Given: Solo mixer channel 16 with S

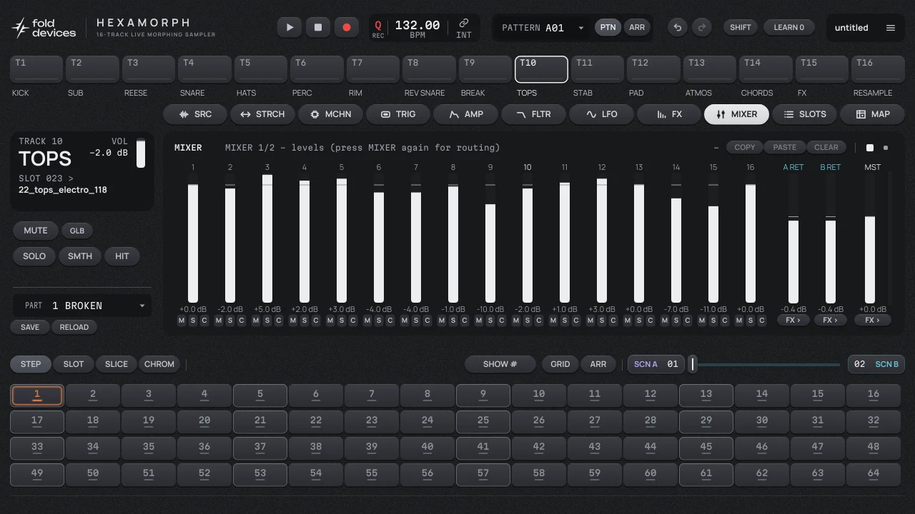Looking at the screenshot, I should (x=751, y=321).
